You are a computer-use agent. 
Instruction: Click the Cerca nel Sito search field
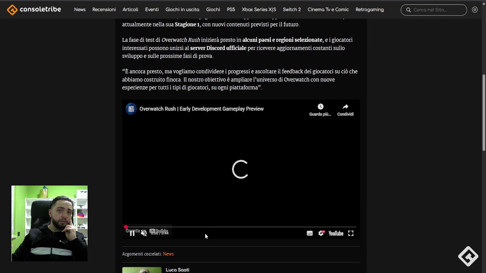tap(434, 10)
